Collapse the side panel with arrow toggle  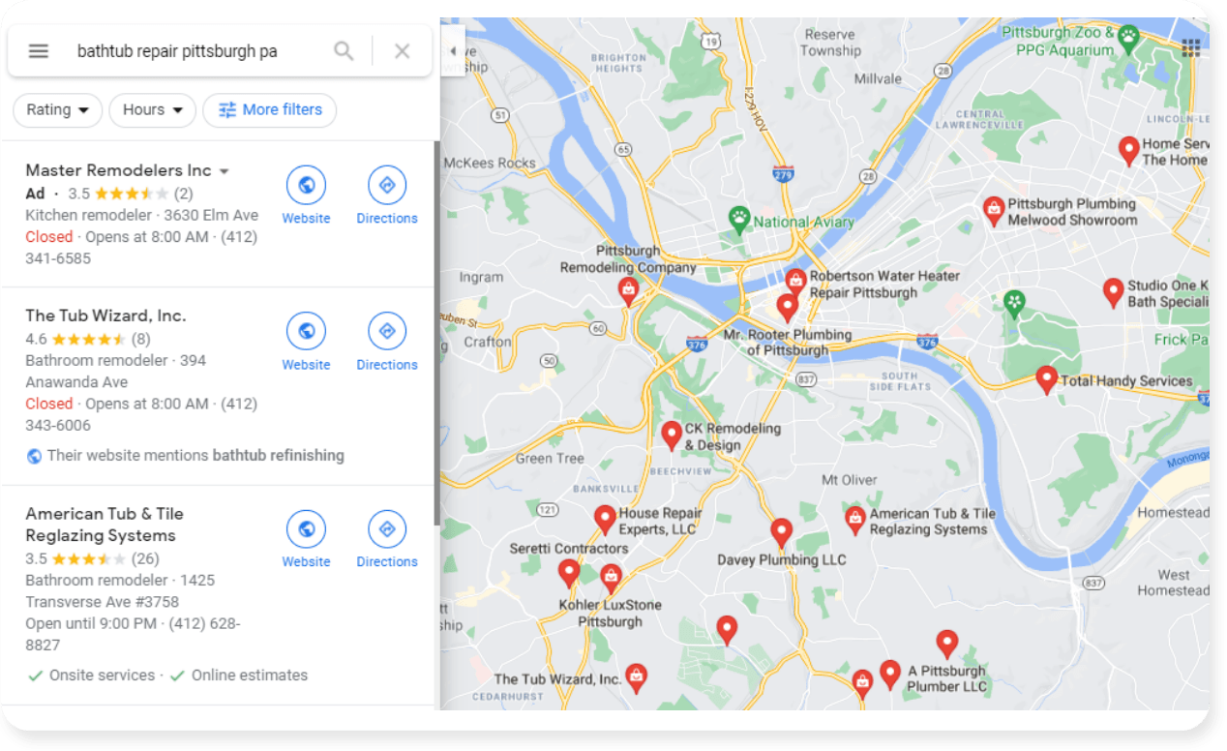[x=453, y=51]
